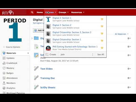Click the courses dropdown reorder arrows
The image size is (136, 102).
tap(93, 54)
